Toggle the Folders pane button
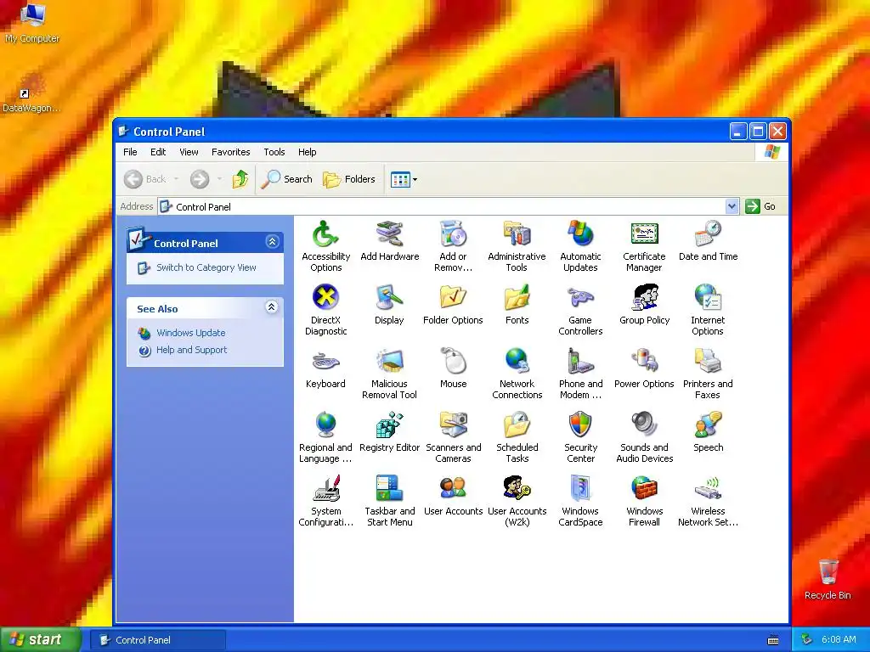Screen dimensions: 870x652 tap(349, 179)
